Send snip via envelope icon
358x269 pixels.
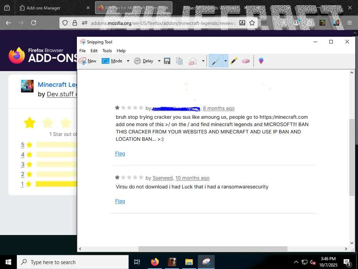[x=193, y=61]
